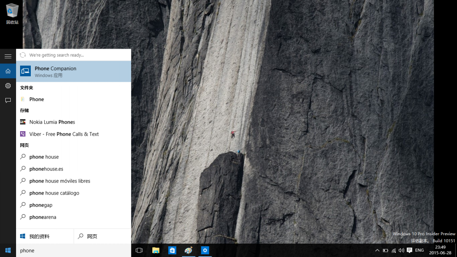Click the 网页 section header above suggestions
The width and height of the screenshot is (457, 257).
click(x=25, y=145)
